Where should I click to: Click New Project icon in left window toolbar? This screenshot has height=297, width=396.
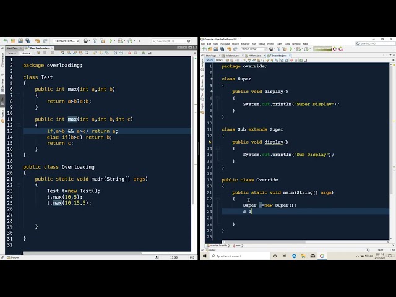(13, 41)
